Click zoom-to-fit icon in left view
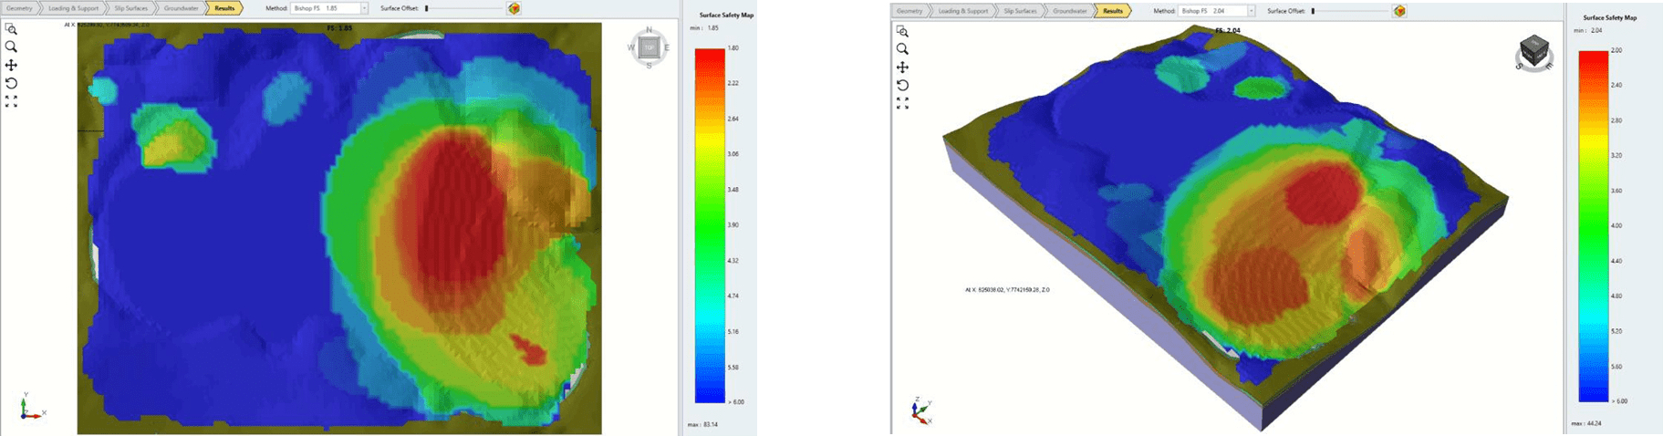Image resolution: width=1663 pixels, height=436 pixels. (x=11, y=101)
